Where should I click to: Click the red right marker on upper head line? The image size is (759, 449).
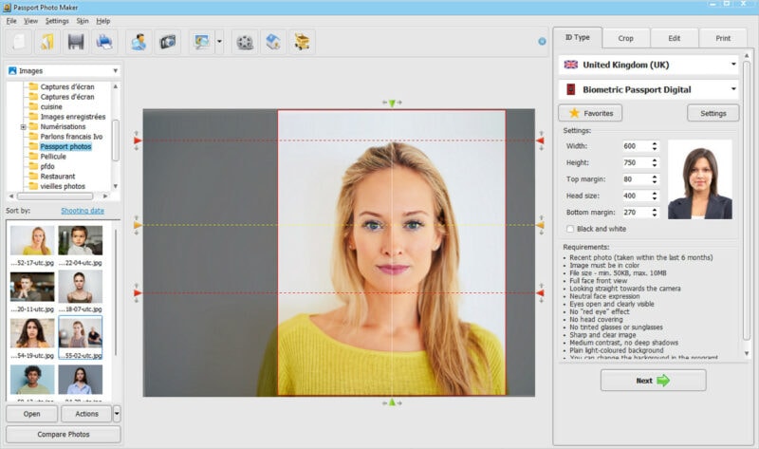coord(540,140)
